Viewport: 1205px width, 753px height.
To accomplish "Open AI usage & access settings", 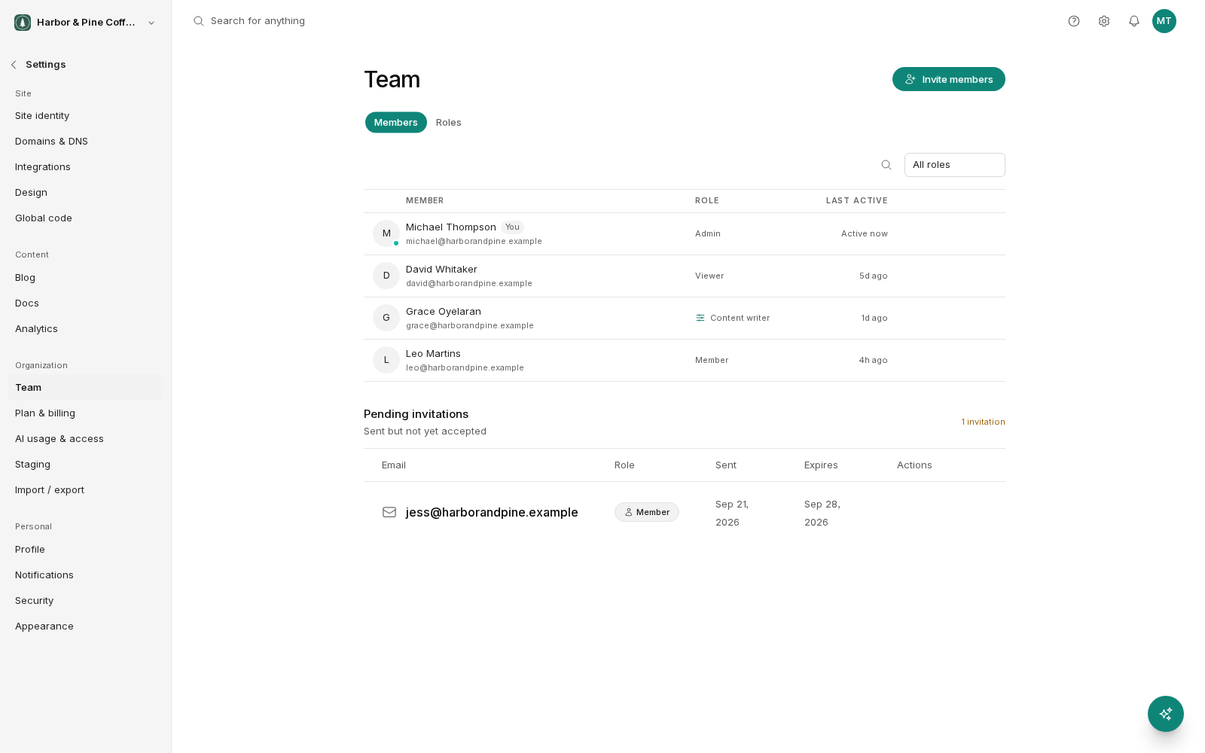I will (x=86, y=439).
